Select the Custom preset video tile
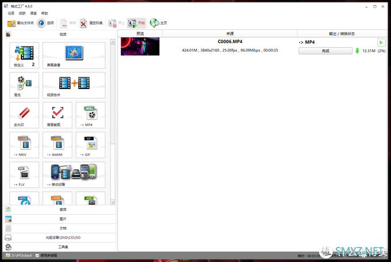 [x=24, y=55]
